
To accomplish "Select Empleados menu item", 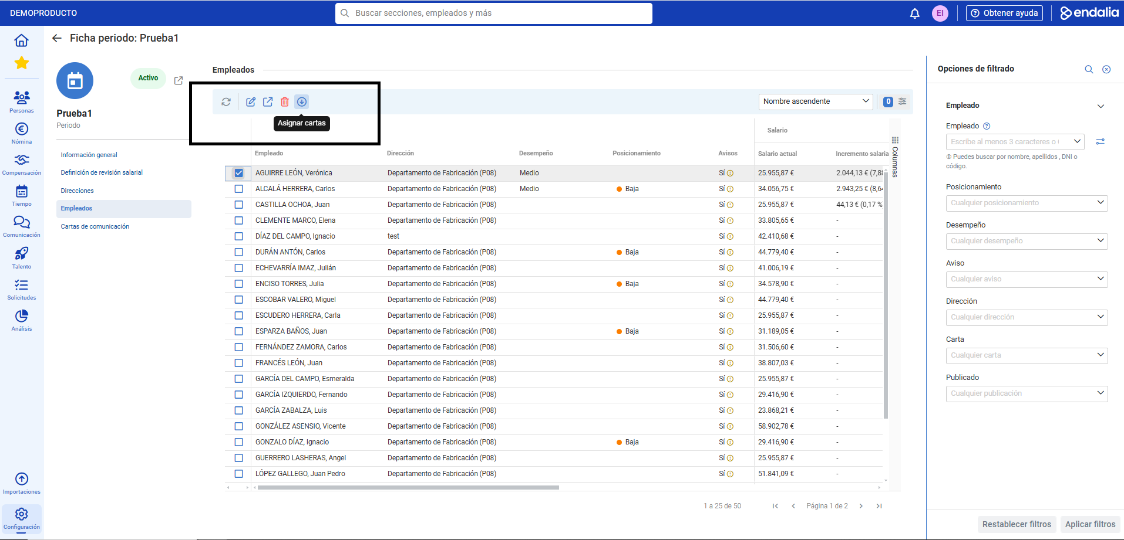I will click(124, 209).
